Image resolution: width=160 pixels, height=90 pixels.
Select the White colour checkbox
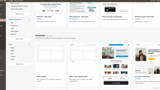point(9,48)
